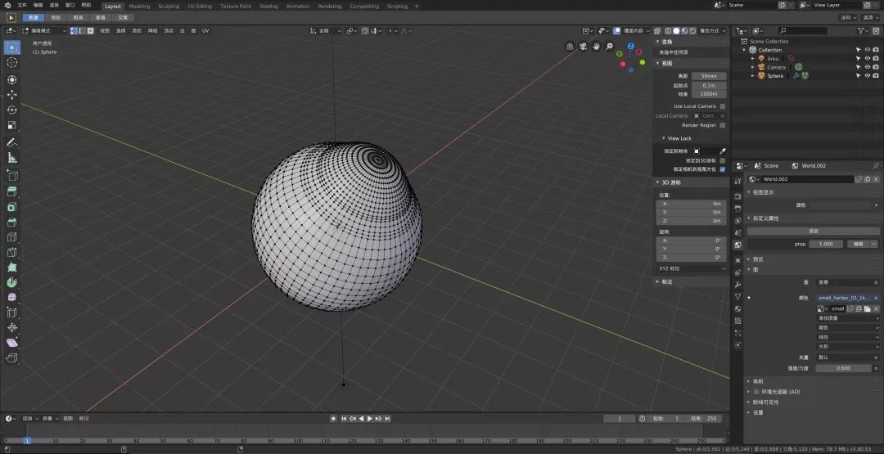Select the Loop Cut tool
The height and width of the screenshot is (454, 884).
click(x=11, y=237)
